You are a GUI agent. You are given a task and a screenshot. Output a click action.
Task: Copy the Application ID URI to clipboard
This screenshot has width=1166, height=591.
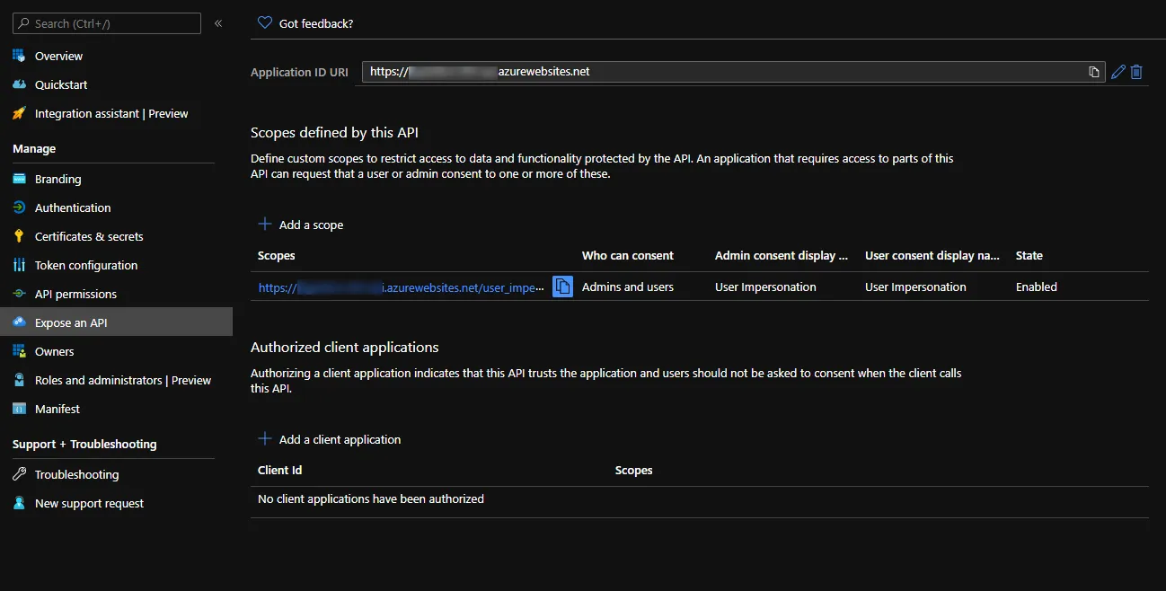[1093, 72]
